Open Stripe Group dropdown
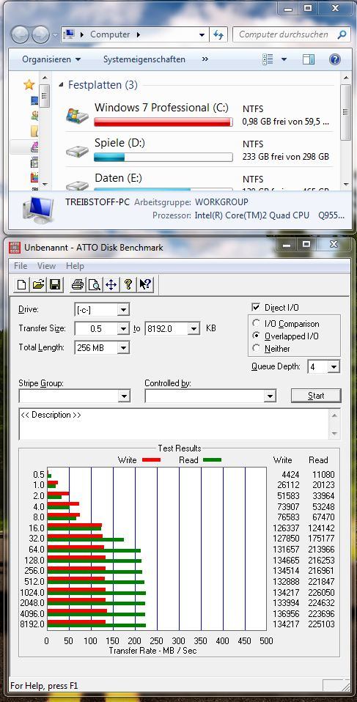 124,396
